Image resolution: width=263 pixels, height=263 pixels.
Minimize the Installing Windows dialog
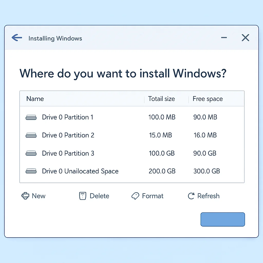[x=224, y=37]
